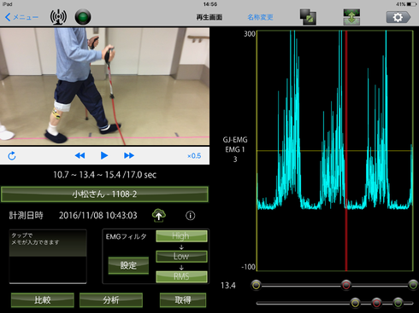Tap the red playhead line in graph

346,151
